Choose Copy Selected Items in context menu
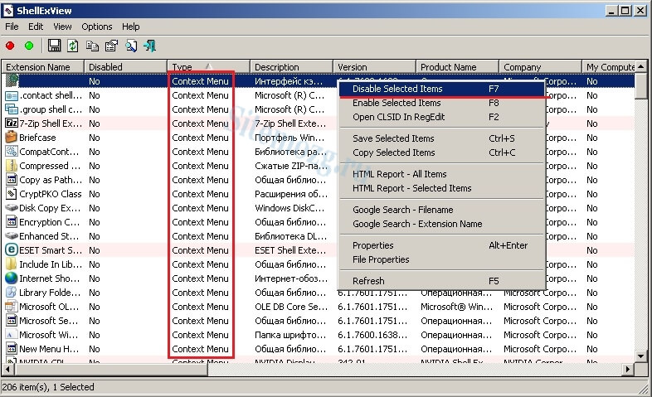This screenshot has width=652, height=397. click(441, 153)
